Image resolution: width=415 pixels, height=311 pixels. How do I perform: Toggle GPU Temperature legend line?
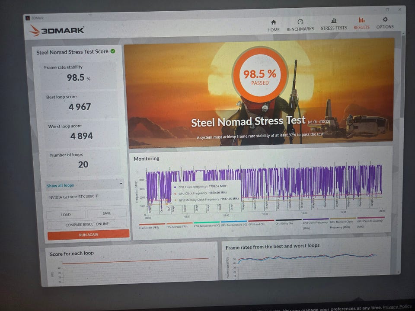tap(234, 223)
